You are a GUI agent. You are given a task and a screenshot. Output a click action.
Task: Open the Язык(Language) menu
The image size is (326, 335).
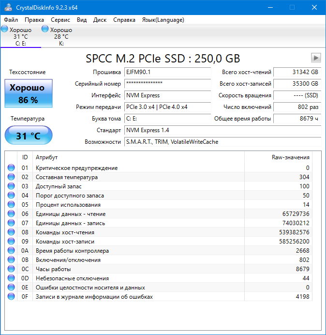(x=163, y=20)
